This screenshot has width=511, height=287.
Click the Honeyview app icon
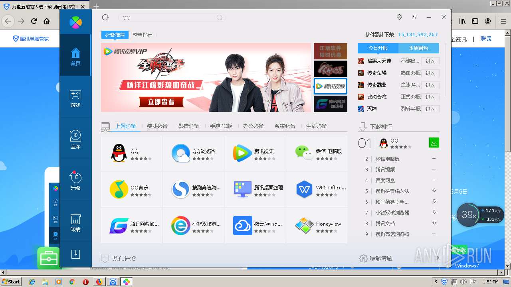click(304, 226)
